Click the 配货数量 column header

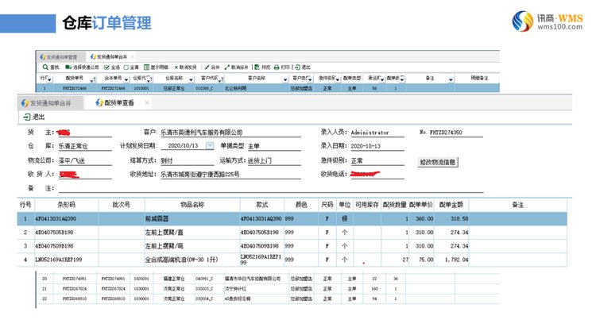394,205
